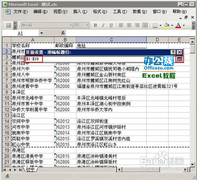Screen dimensions: 197x180
Task: Apply borders with the Borders icon
Action: click(155, 25)
